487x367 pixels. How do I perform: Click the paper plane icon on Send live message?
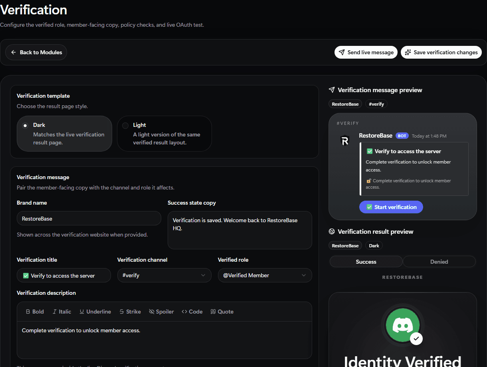click(342, 52)
